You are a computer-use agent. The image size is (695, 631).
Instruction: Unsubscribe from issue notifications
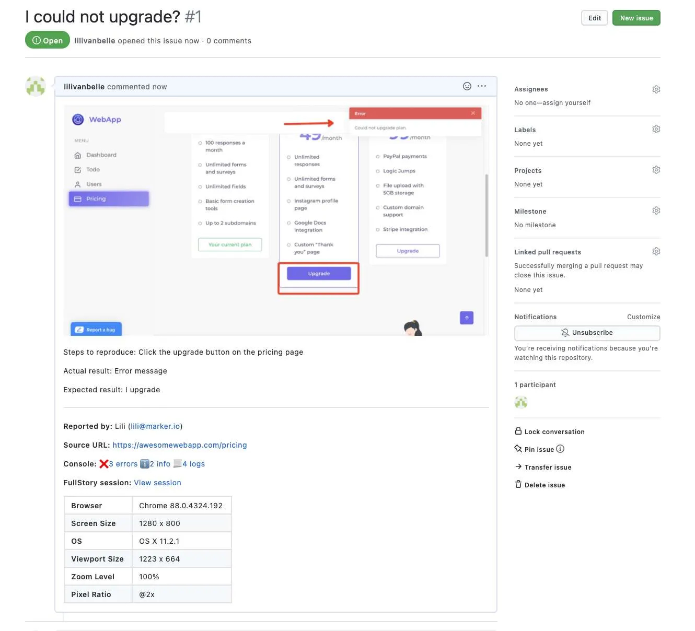(587, 333)
